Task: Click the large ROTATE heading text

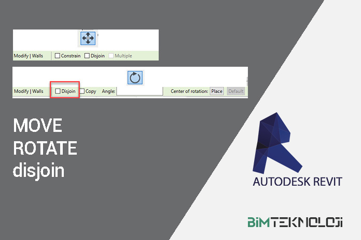Action: pyautogui.click(x=45, y=148)
